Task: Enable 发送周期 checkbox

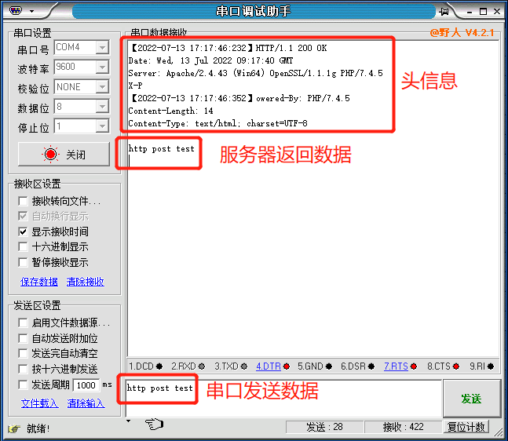Action: pyautogui.click(x=23, y=385)
